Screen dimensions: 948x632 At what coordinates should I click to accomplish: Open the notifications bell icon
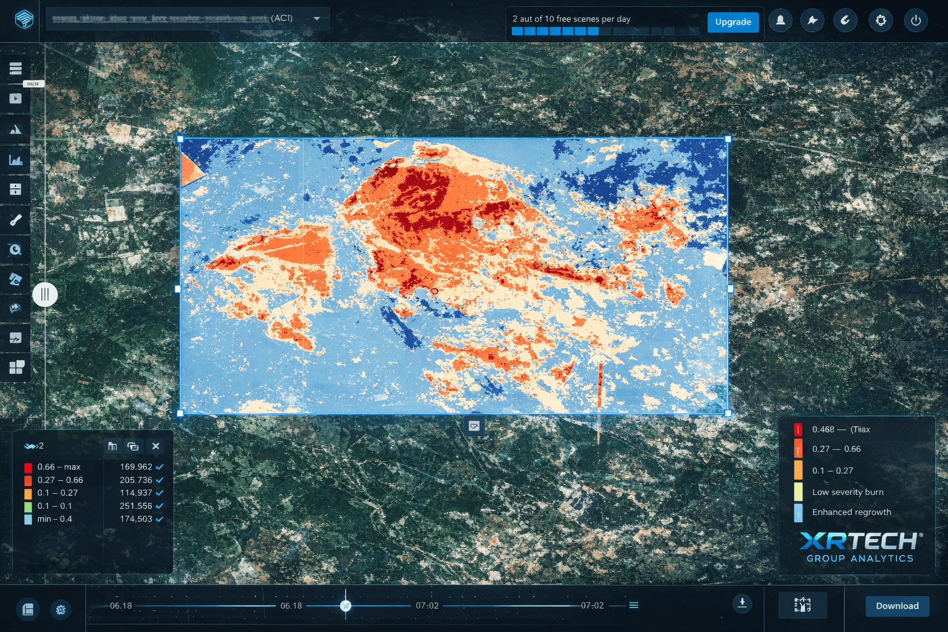(780, 20)
